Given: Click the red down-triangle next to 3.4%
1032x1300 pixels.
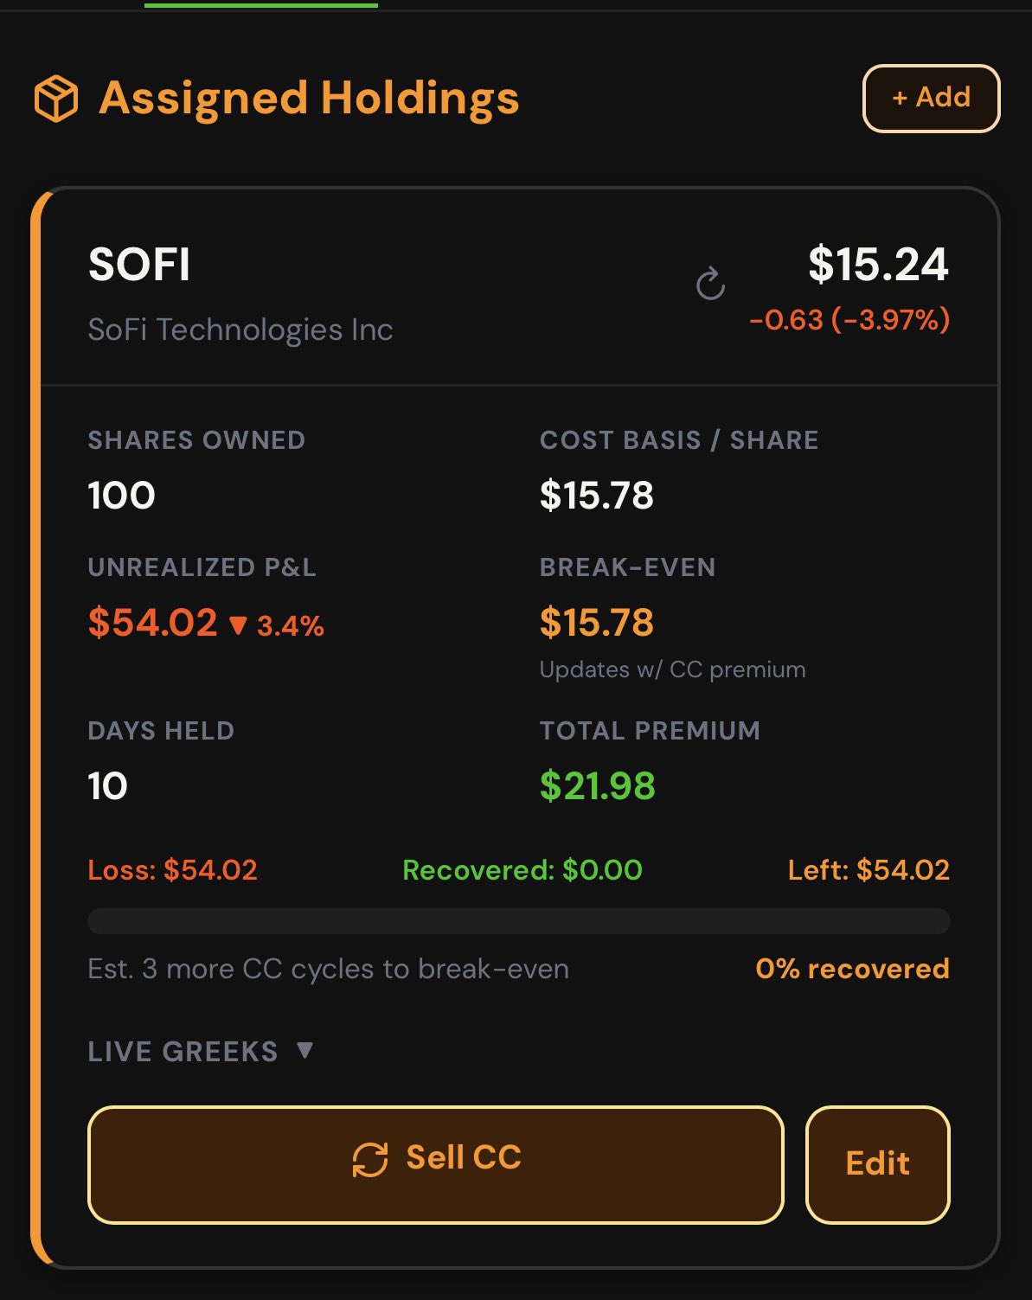Looking at the screenshot, I should pos(238,625).
